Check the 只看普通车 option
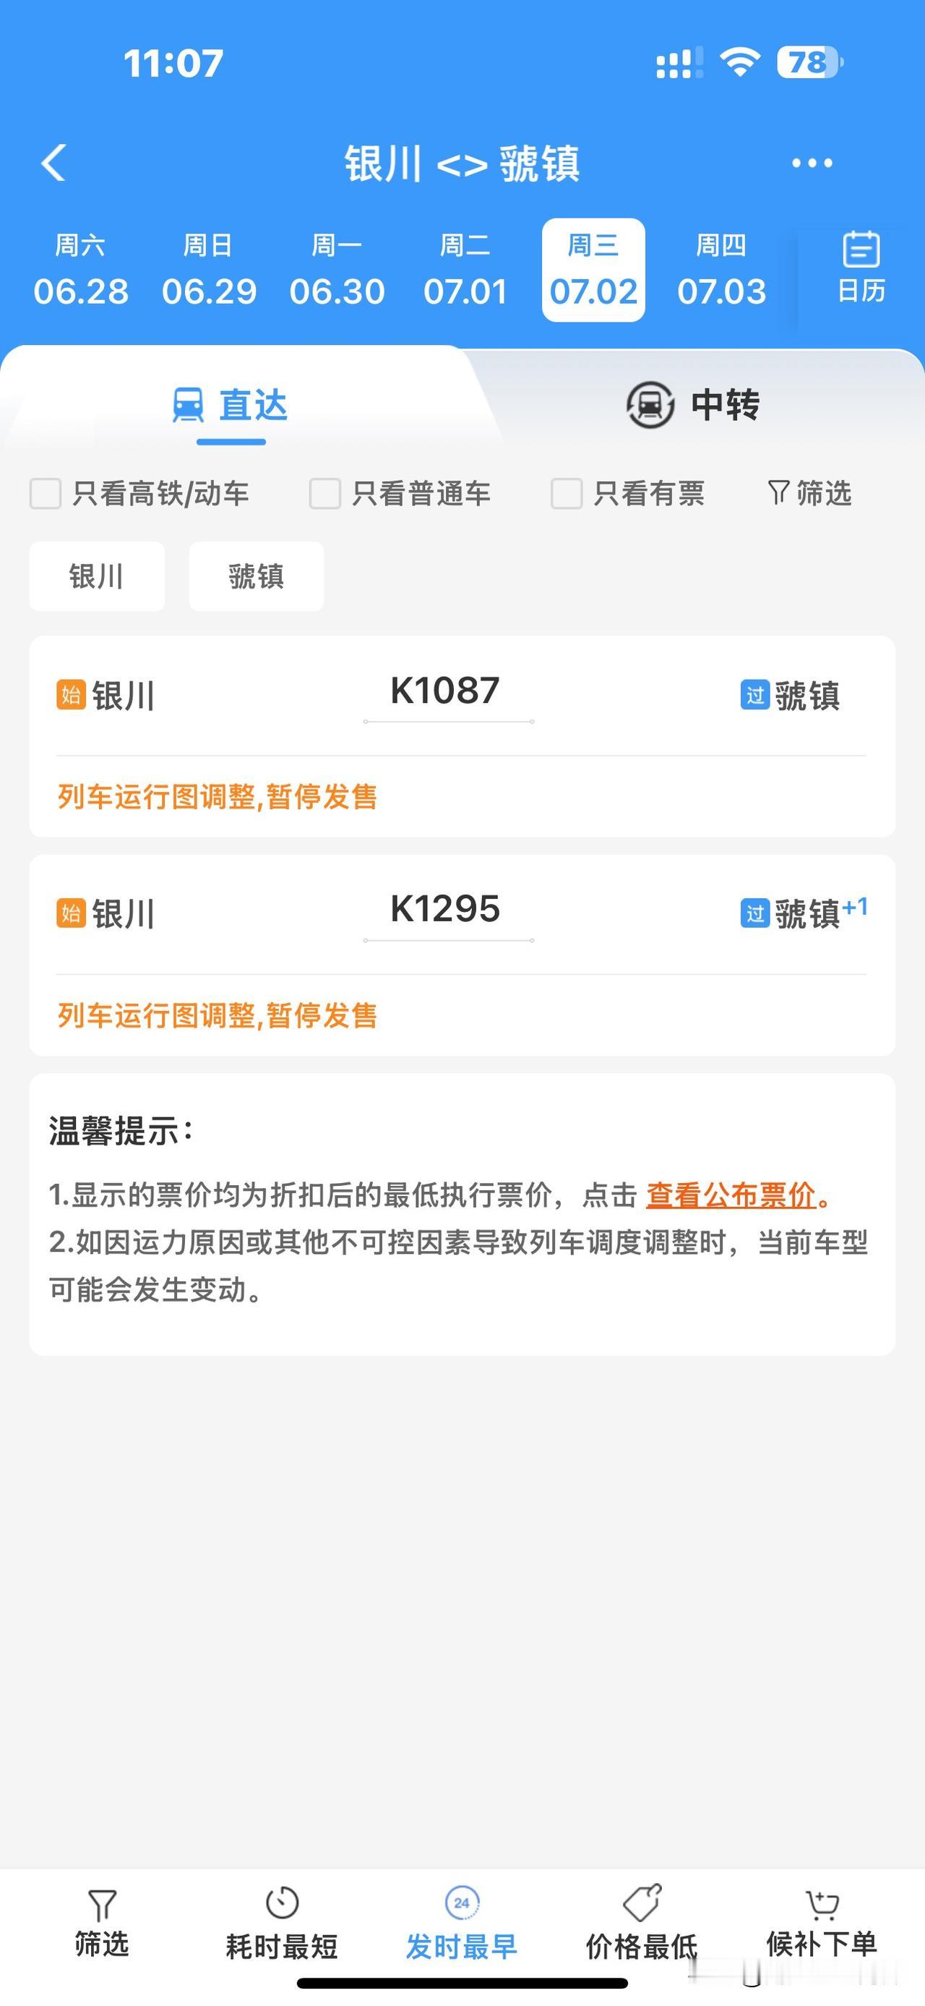 pos(324,494)
